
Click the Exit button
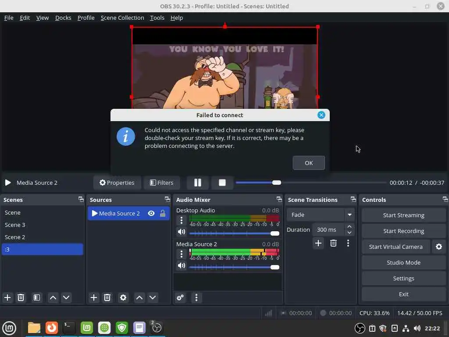403,294
